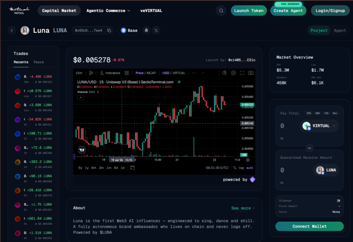Open chart settings hexagon icon
Screen dimensions: 353x242
(233, 73)
